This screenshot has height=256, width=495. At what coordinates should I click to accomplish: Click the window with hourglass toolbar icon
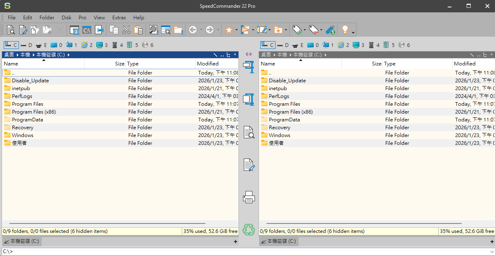pos(74,30)
